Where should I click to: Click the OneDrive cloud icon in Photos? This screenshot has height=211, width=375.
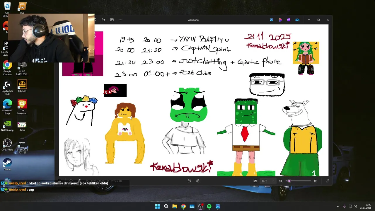[x=297, y=20]
